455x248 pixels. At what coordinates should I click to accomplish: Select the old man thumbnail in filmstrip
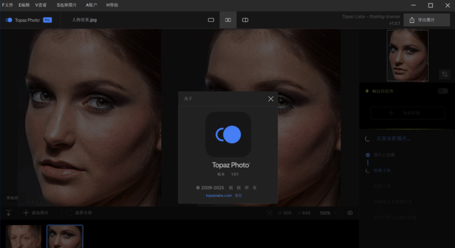(24, 236)
